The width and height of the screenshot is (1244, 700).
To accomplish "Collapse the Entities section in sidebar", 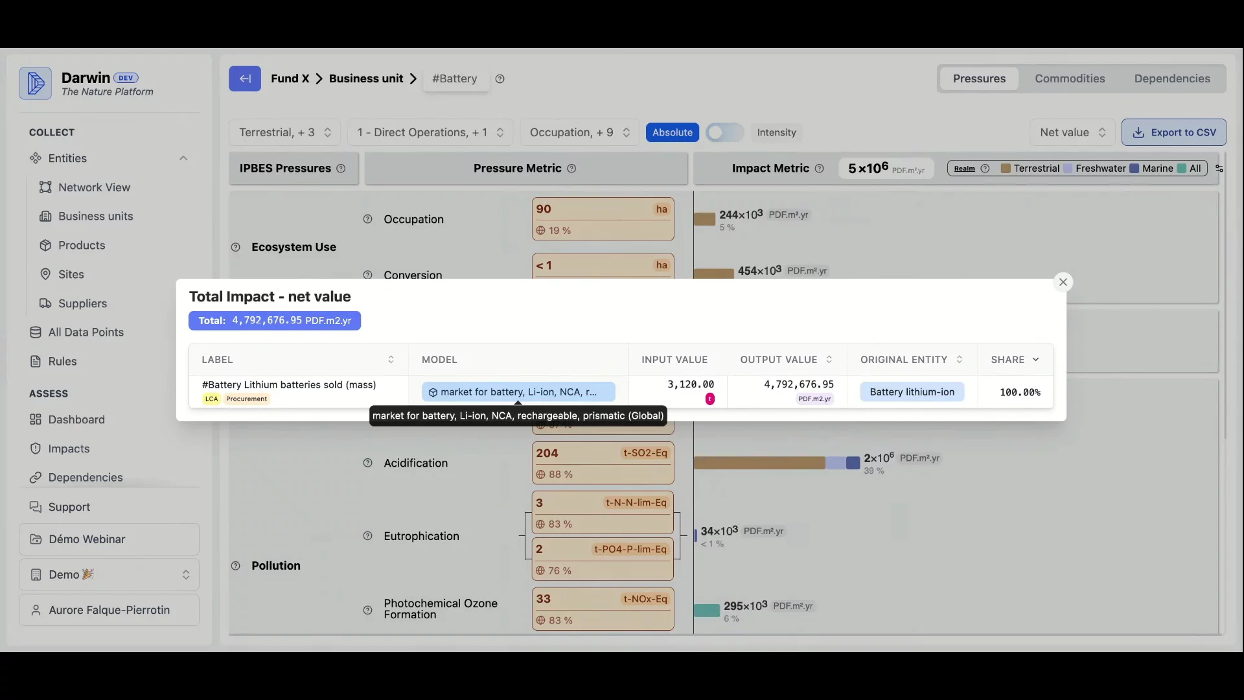I will coord(183,158).
